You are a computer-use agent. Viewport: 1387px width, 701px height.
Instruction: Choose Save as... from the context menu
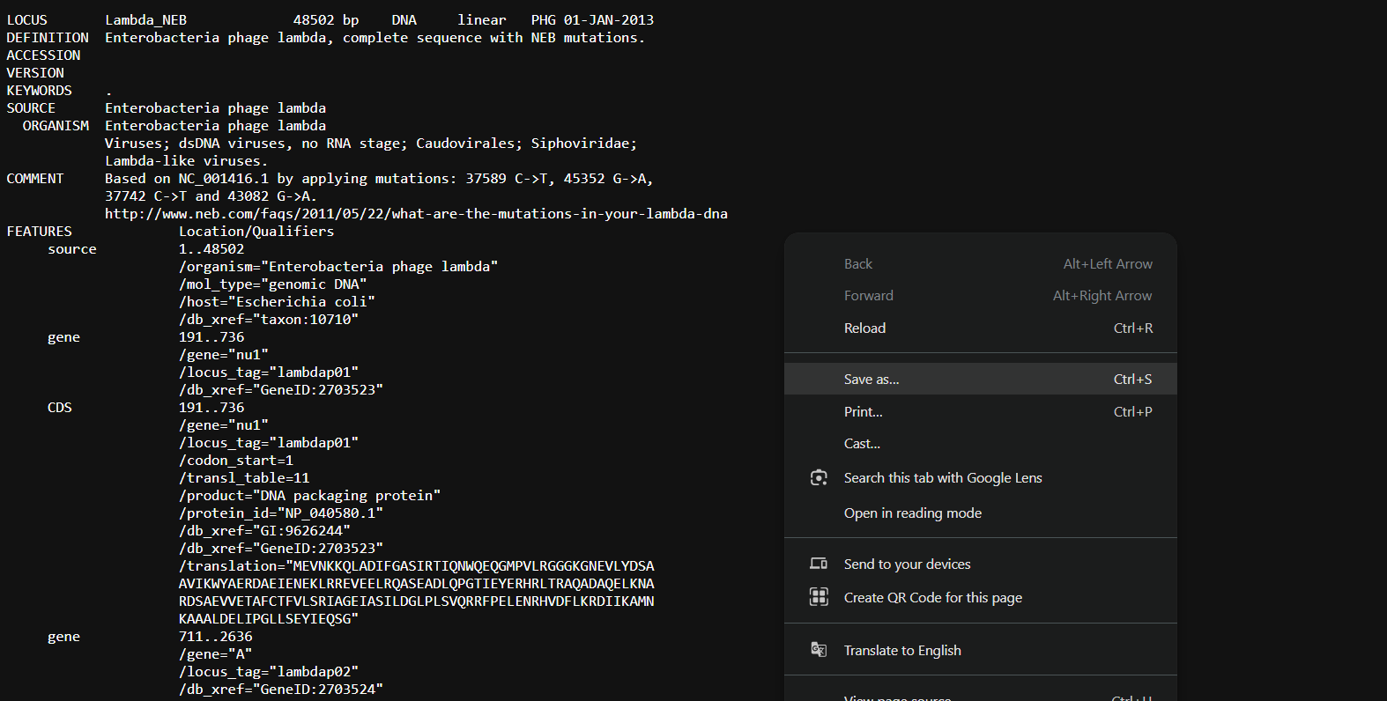coord(872,380)
